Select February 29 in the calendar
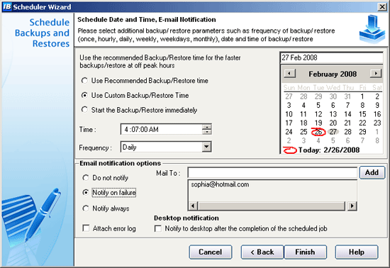 (362, 132)
